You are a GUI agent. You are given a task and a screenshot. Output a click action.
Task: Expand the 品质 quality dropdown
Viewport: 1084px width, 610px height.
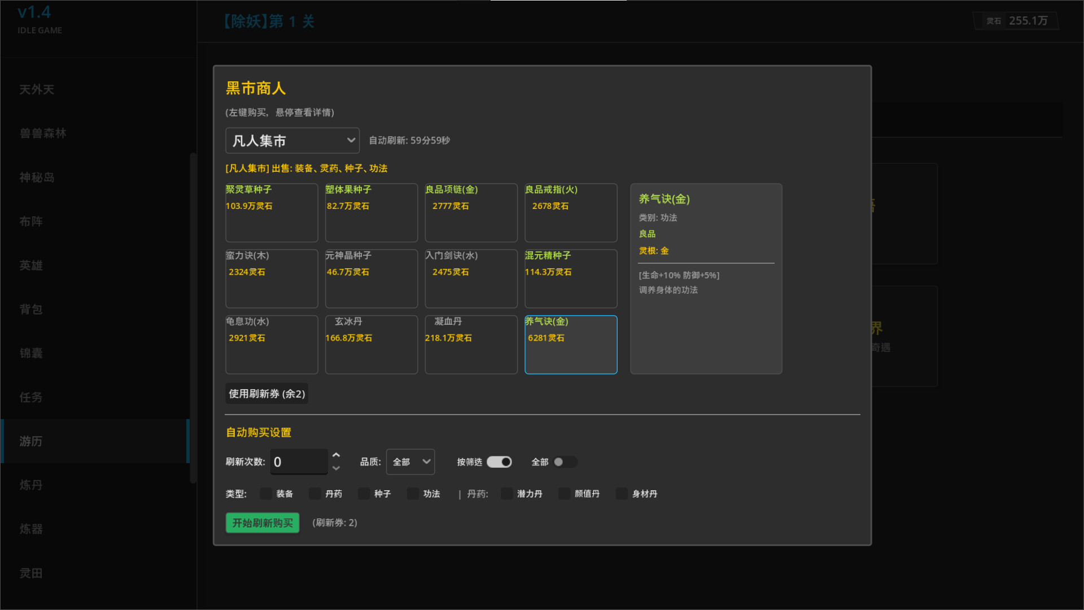[x=410, y=462]
